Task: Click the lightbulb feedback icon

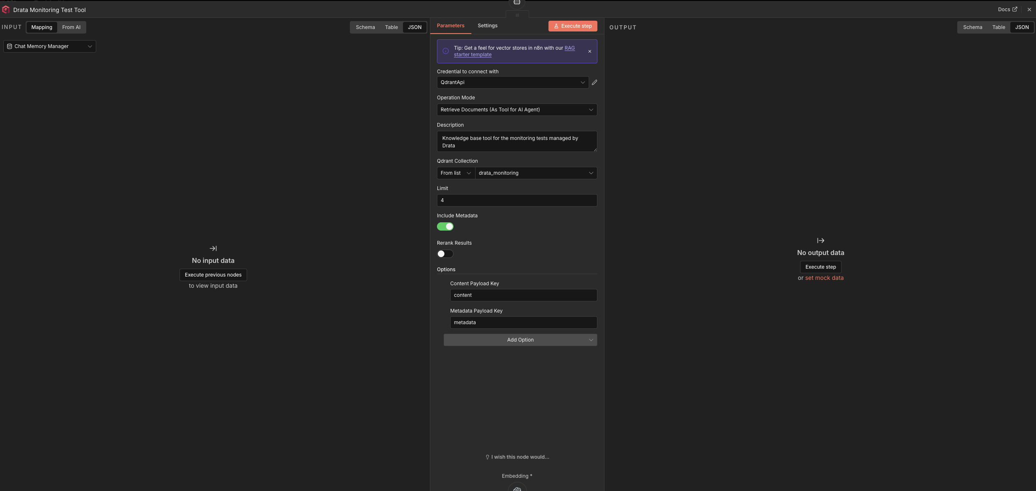Action: 488,457
